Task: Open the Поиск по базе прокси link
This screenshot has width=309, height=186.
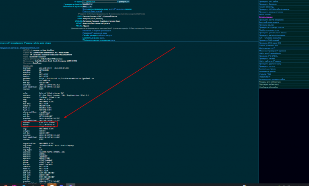Action: [x=92, y=11]
